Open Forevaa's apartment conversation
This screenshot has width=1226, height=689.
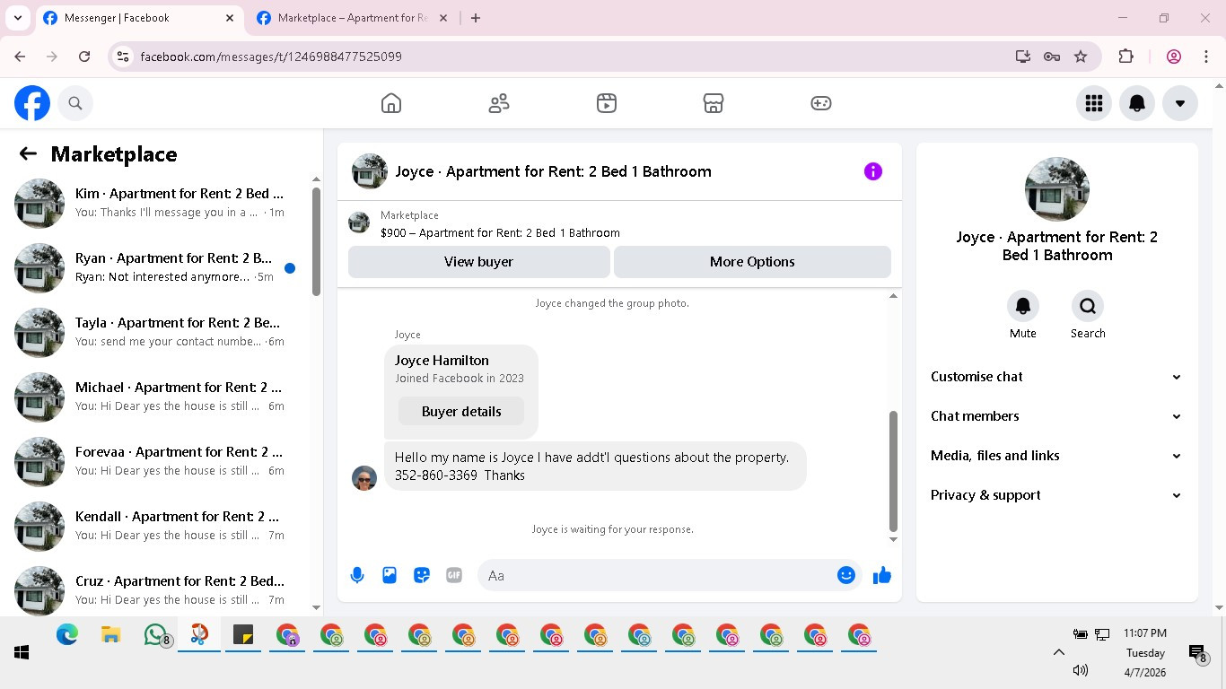tap(156, 462)
